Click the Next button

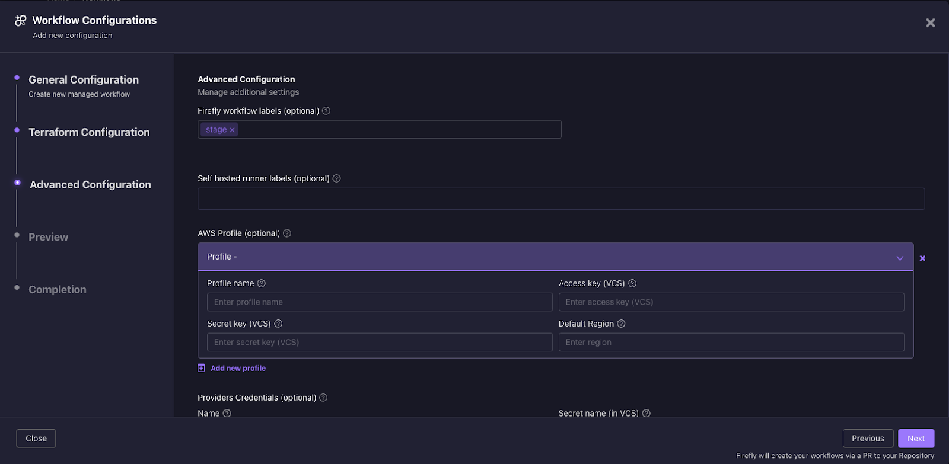point(916,439)
